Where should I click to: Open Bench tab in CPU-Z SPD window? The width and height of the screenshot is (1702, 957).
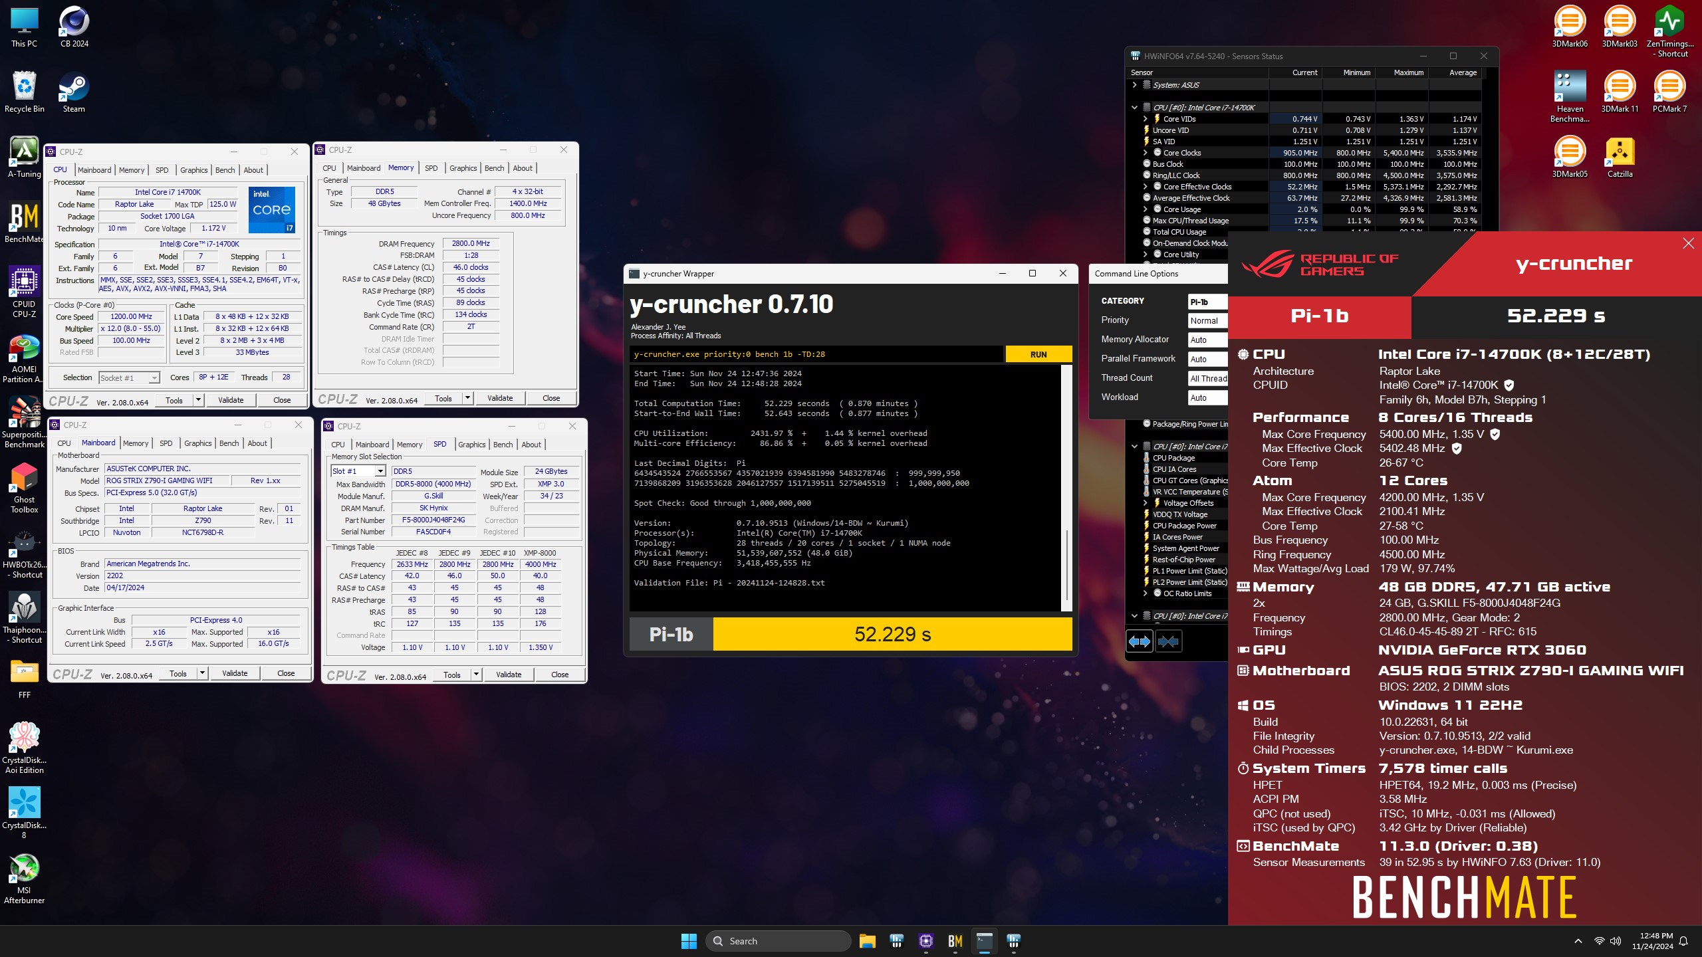pyautogui.click(x=503, y=445)
